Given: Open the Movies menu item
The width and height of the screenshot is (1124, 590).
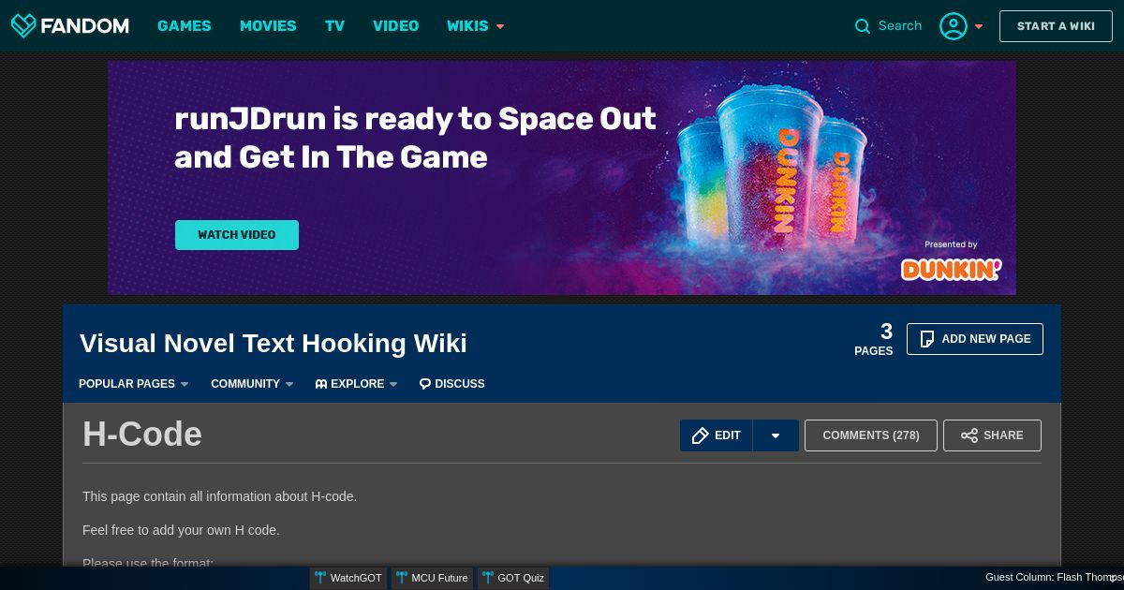Looking at the screenshot, I should [268, 26].
